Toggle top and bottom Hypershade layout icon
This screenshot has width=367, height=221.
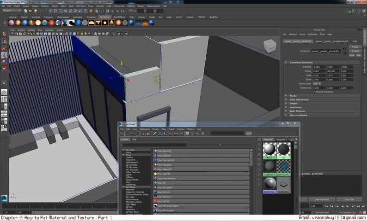[138, 134]
